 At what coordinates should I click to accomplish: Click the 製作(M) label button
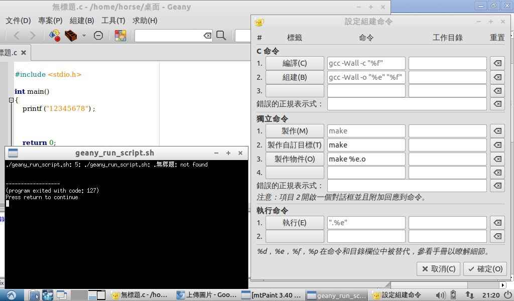click(x=295, y=131)
